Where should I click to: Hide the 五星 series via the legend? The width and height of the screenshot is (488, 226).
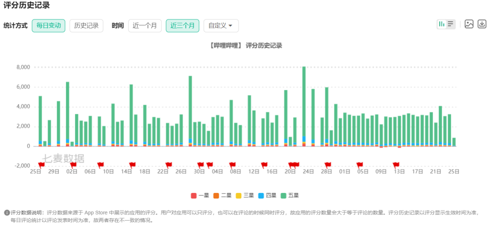(x=290, y=195)
